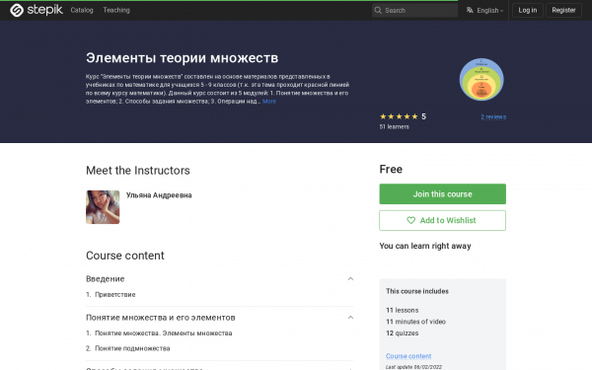Click You can learn right away text
592x370 pixels.
tap(425, 246)
